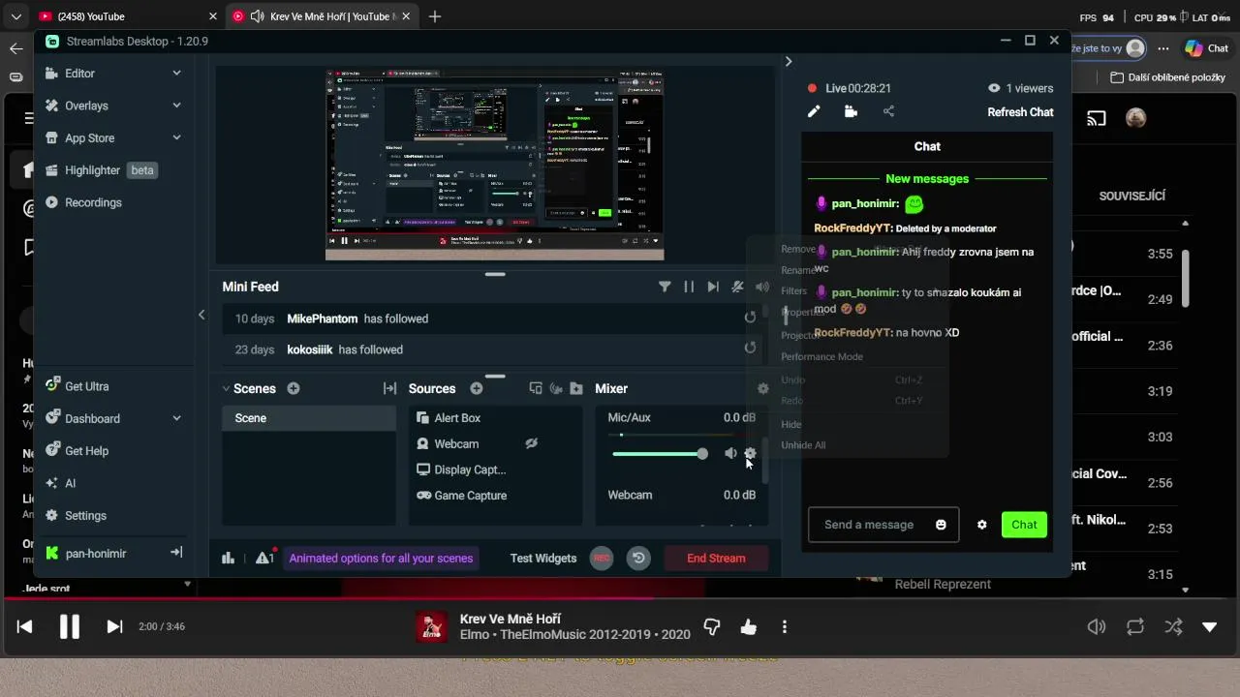The image size is (1240, 697).
Task: Collapse the chat panel arrow
Action: [789, 61]
